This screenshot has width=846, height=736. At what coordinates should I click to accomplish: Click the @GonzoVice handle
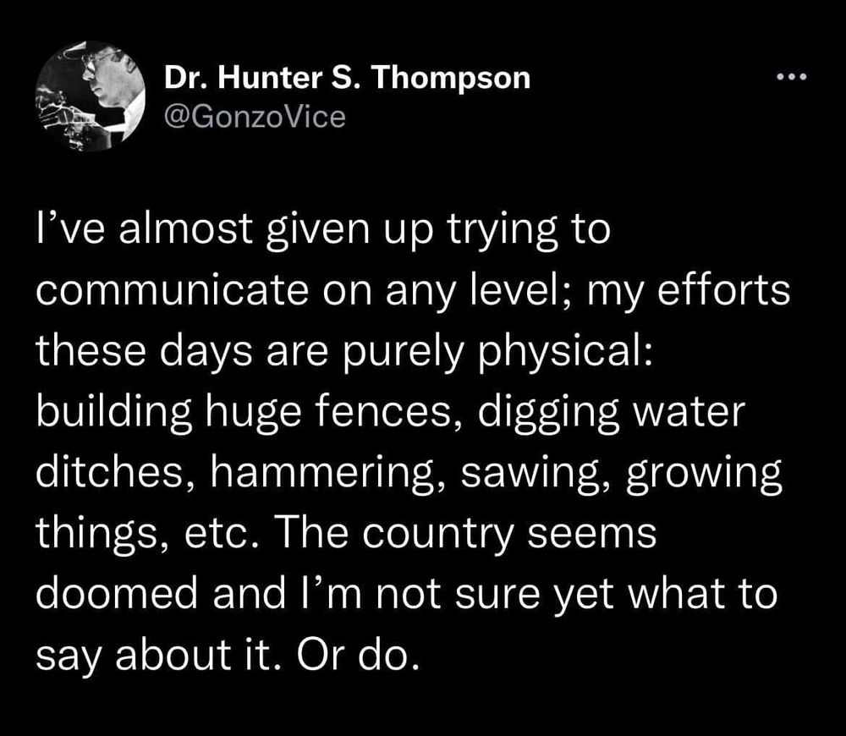[x=254, y=117]
